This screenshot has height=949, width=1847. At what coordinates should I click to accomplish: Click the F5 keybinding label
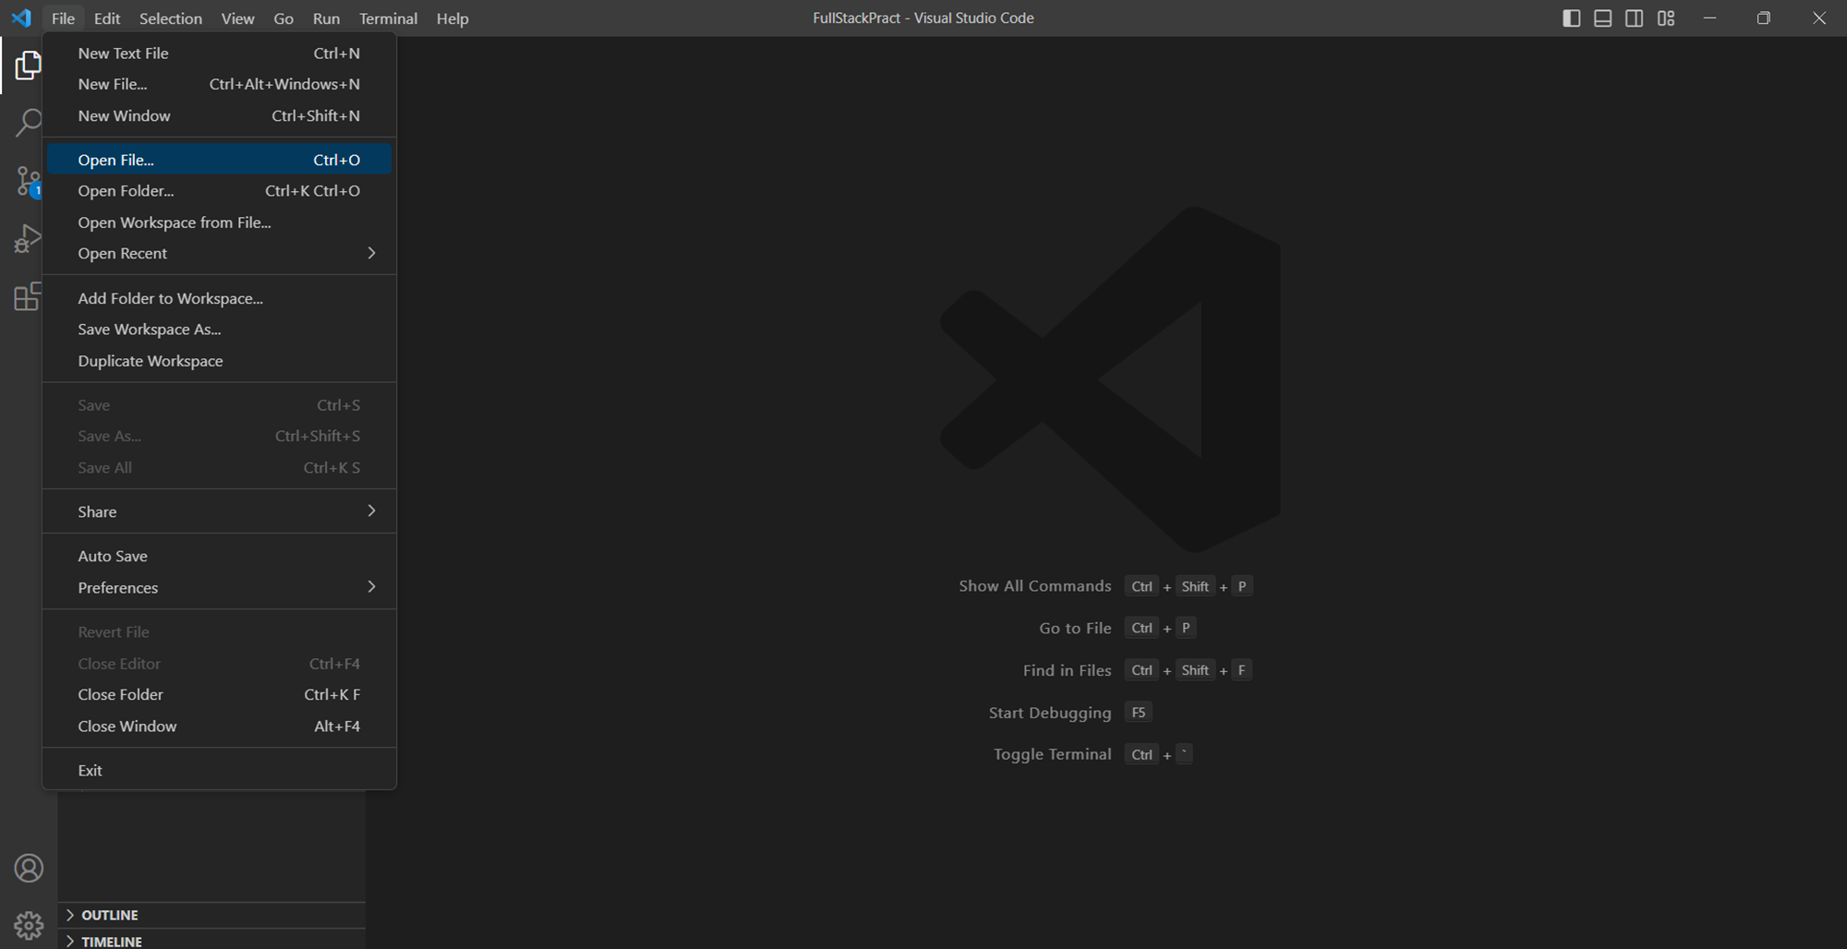coord(1139,713)
